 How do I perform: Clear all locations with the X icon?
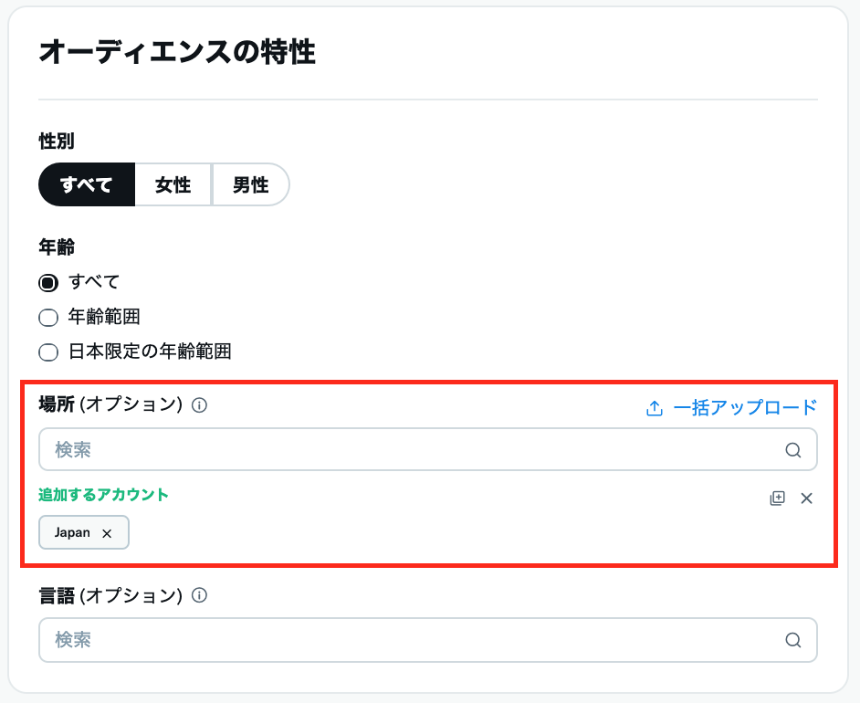[806, 498]
